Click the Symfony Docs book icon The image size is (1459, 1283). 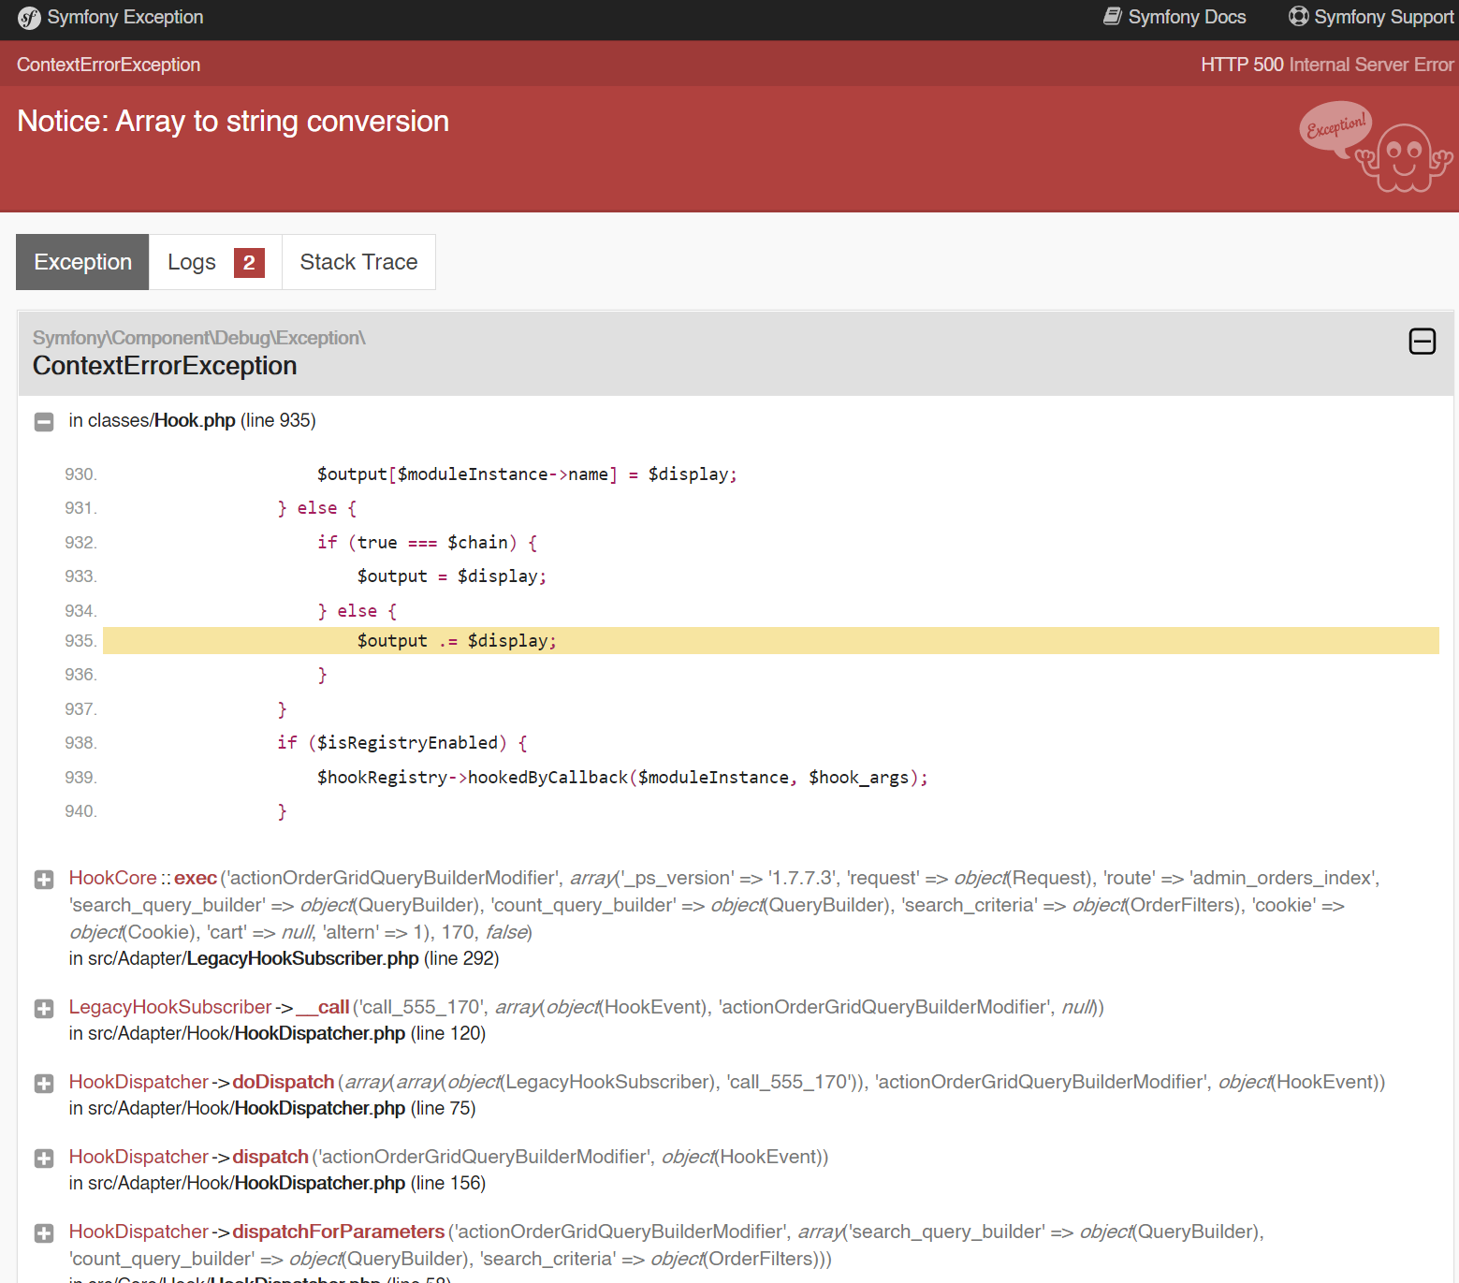pyautogui.click(x=1113, y=16)
